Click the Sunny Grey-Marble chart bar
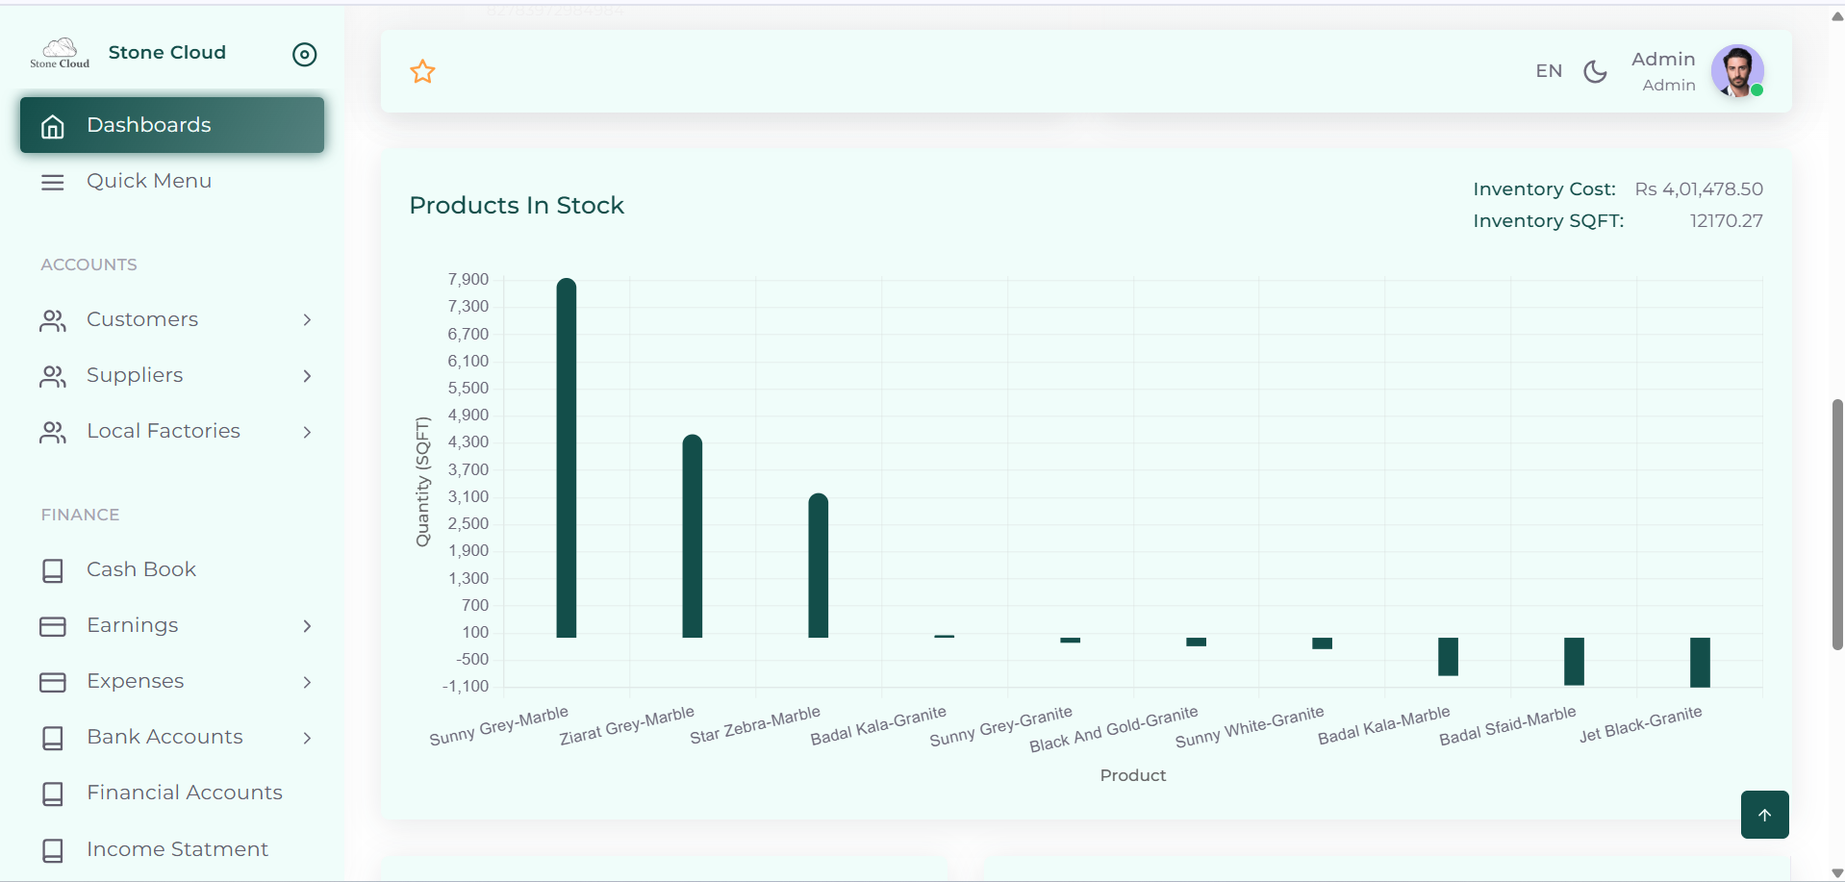1845x882 pixels. [x=567, y=458]
